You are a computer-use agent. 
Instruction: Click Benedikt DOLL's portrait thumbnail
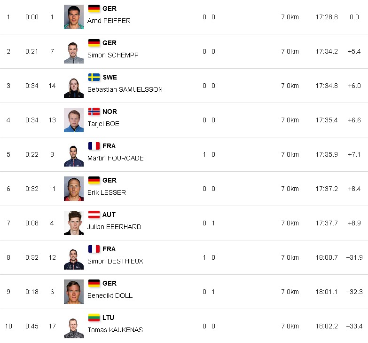(x=74, y=292)
